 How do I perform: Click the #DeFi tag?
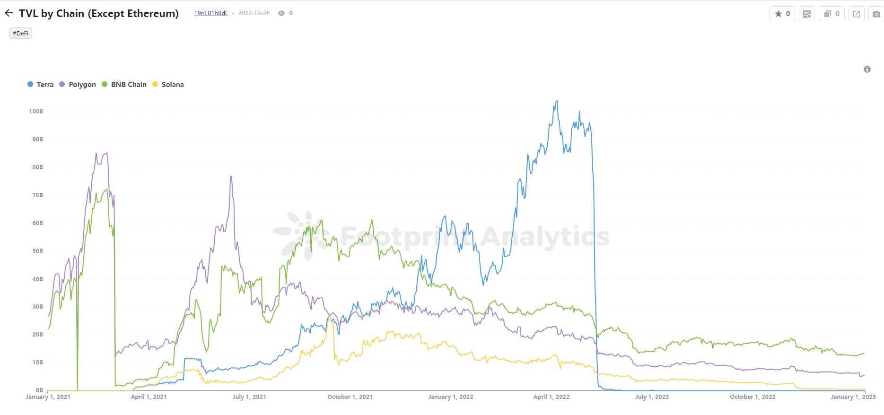(20, 33)
